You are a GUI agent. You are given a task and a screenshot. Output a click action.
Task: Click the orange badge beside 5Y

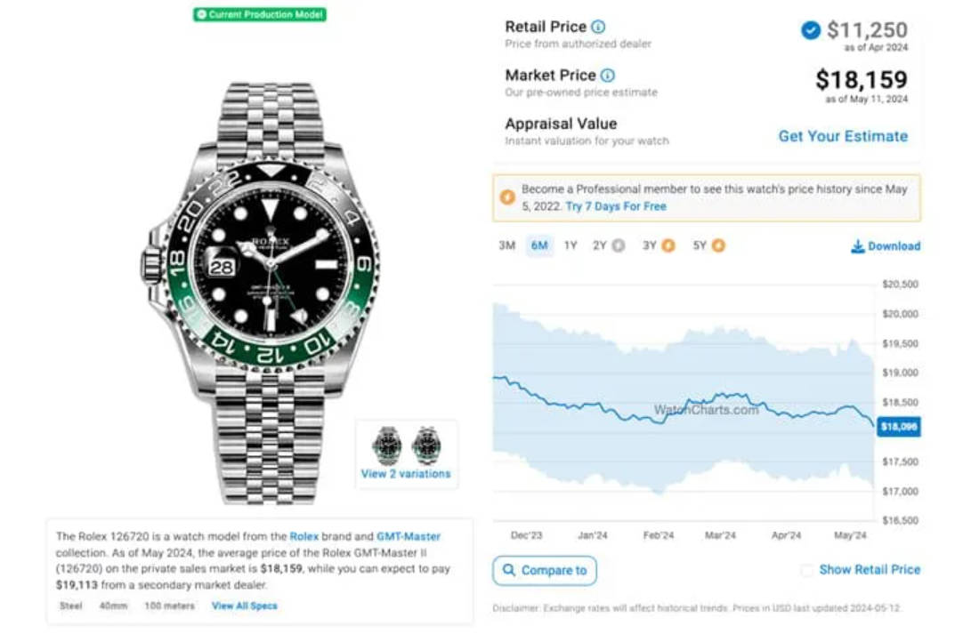(x=718, y=245)
